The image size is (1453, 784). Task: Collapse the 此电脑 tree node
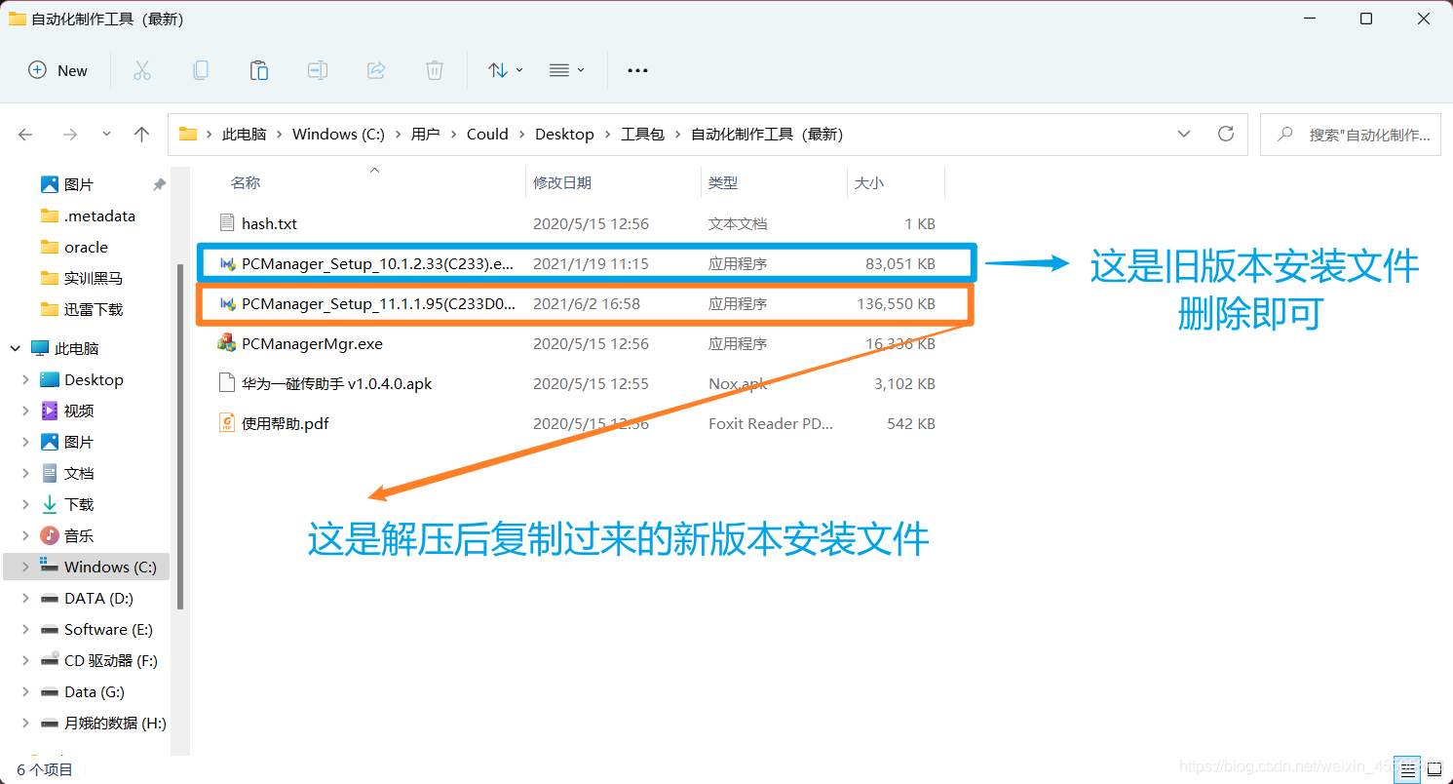pyautogui.click(x=15, y=348)
